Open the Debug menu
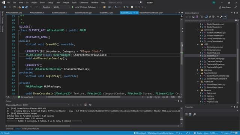 [50, 3]
